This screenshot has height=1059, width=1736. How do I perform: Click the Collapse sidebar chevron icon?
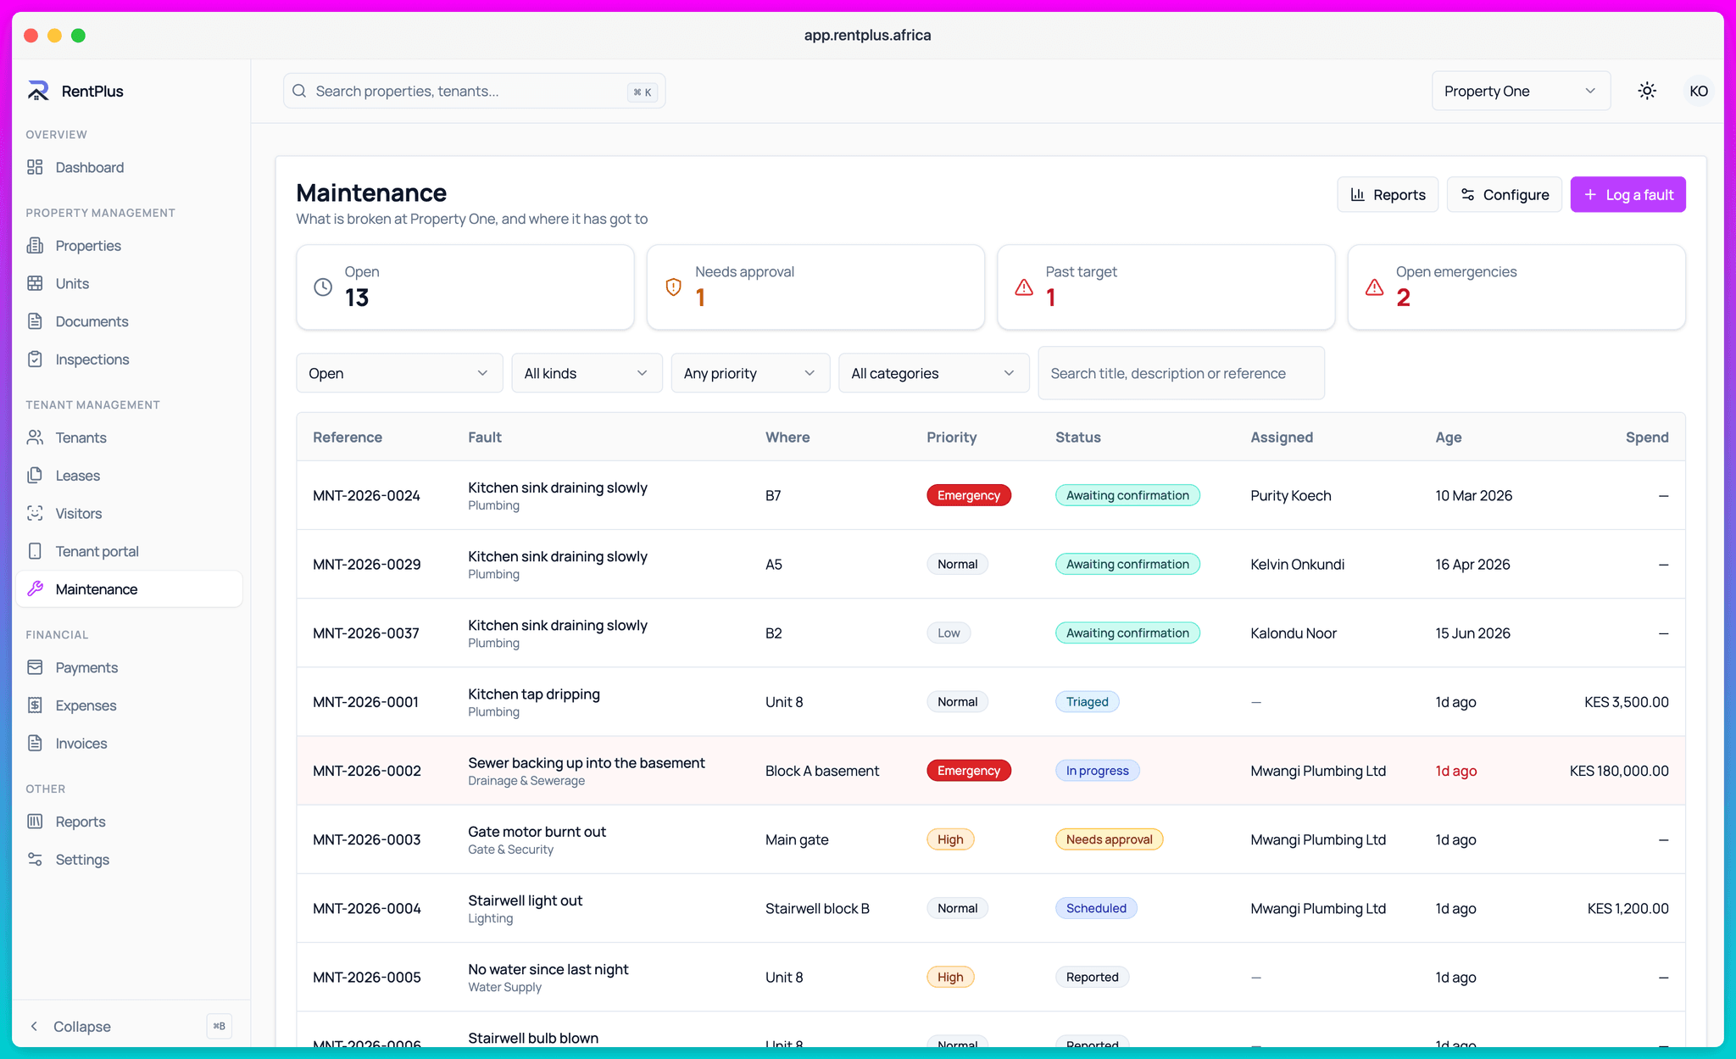pyautogui.click(x=34, y=1026)
